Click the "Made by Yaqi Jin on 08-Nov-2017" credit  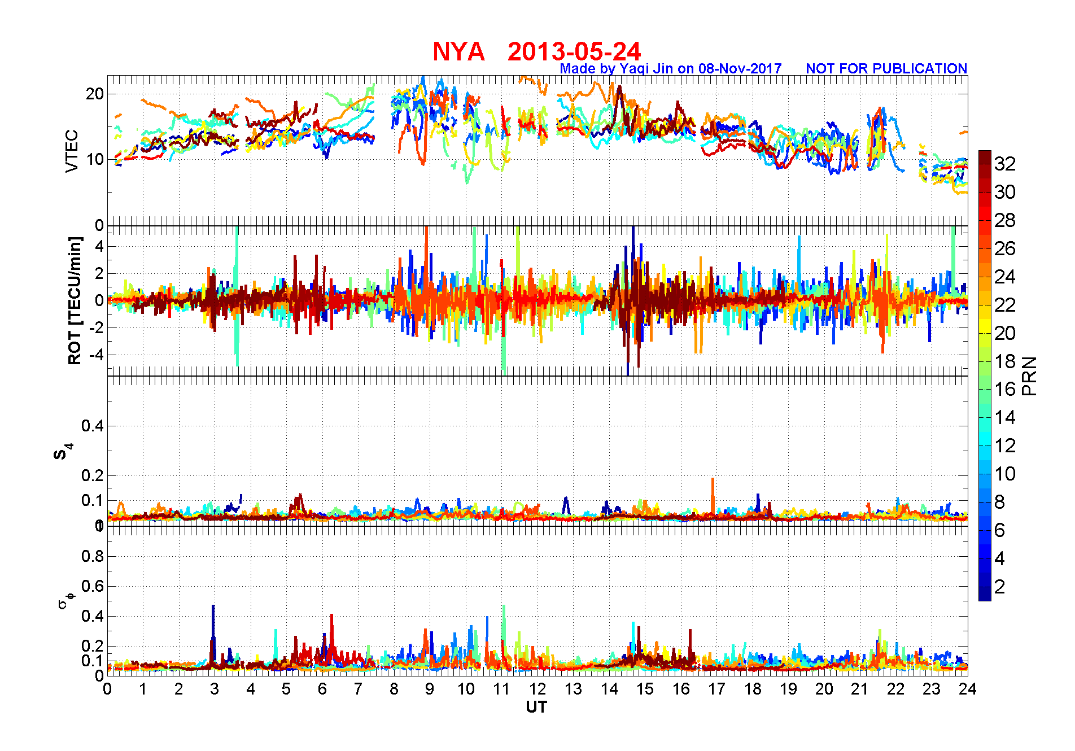point(671,68)
